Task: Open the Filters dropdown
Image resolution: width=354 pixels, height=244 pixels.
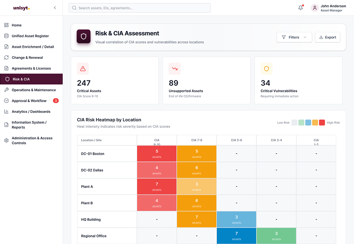Action: pos(294,37)
